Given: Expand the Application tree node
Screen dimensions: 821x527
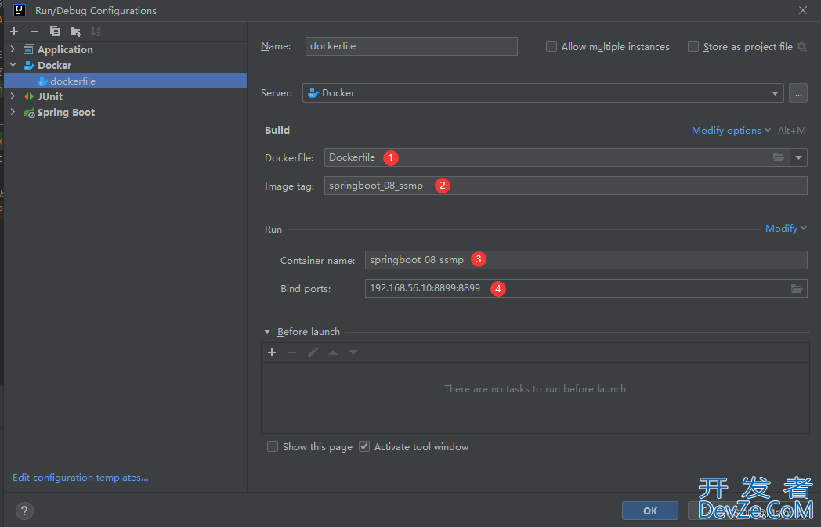Looking at the screenshot, I should (13, 49).
